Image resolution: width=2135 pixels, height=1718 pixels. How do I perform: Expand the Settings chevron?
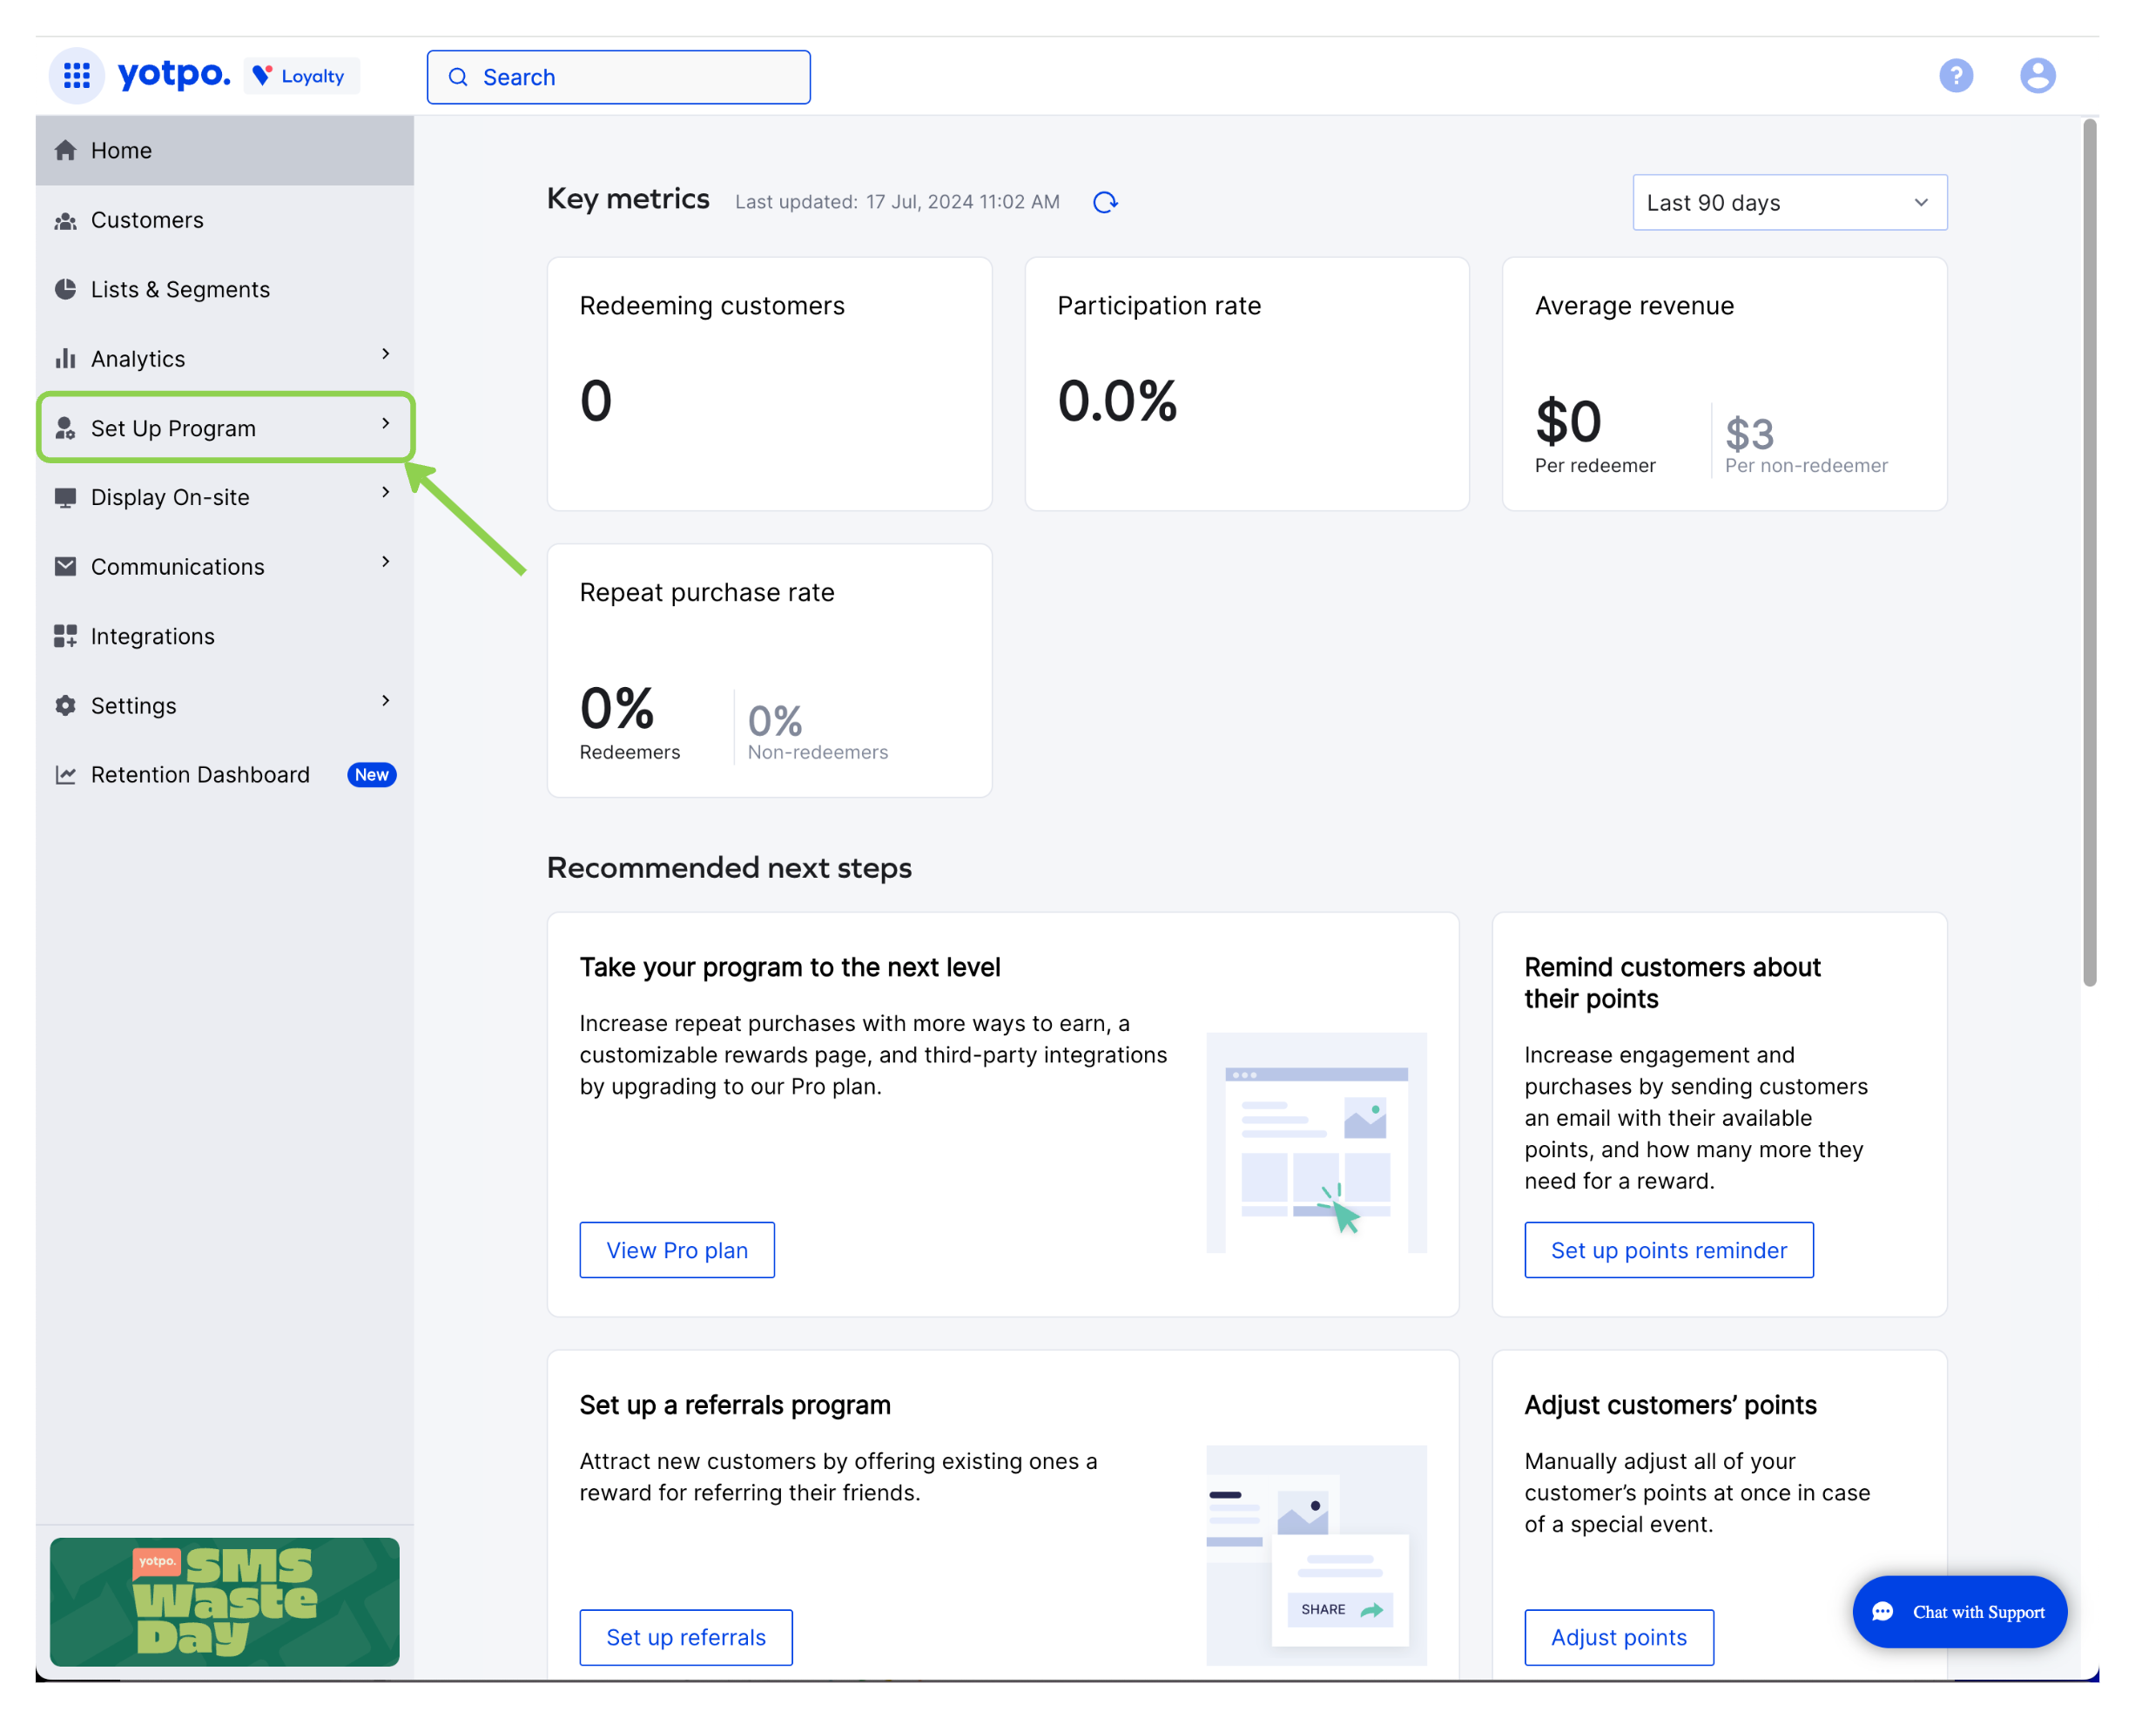coord(385,700)
